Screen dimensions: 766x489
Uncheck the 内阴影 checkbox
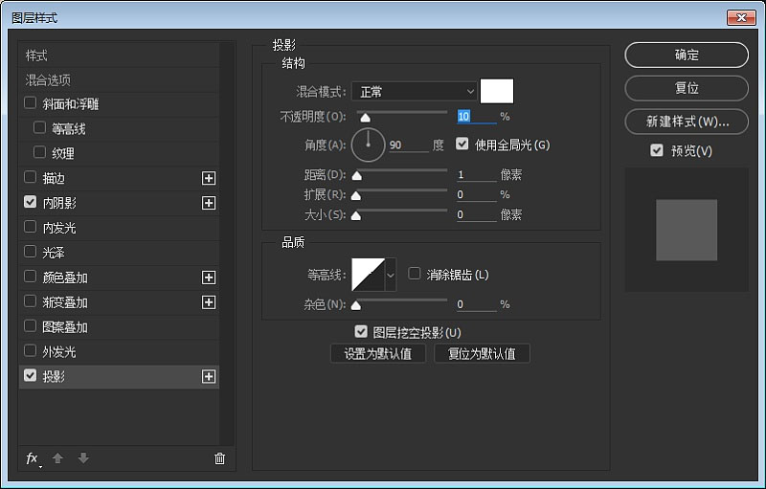pos(31,202)
